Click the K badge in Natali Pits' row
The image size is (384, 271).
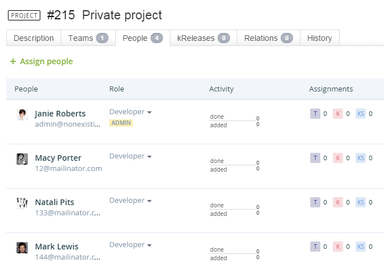[x=338, y=202]
